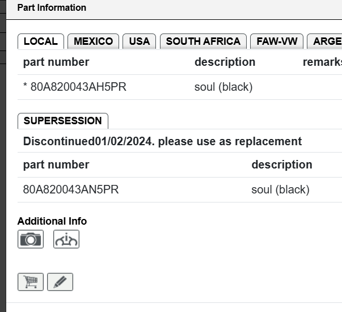Click the info diagram icon beside the camera
The height and width of the screenshot is (312, 342).
(x=66, y=239)
